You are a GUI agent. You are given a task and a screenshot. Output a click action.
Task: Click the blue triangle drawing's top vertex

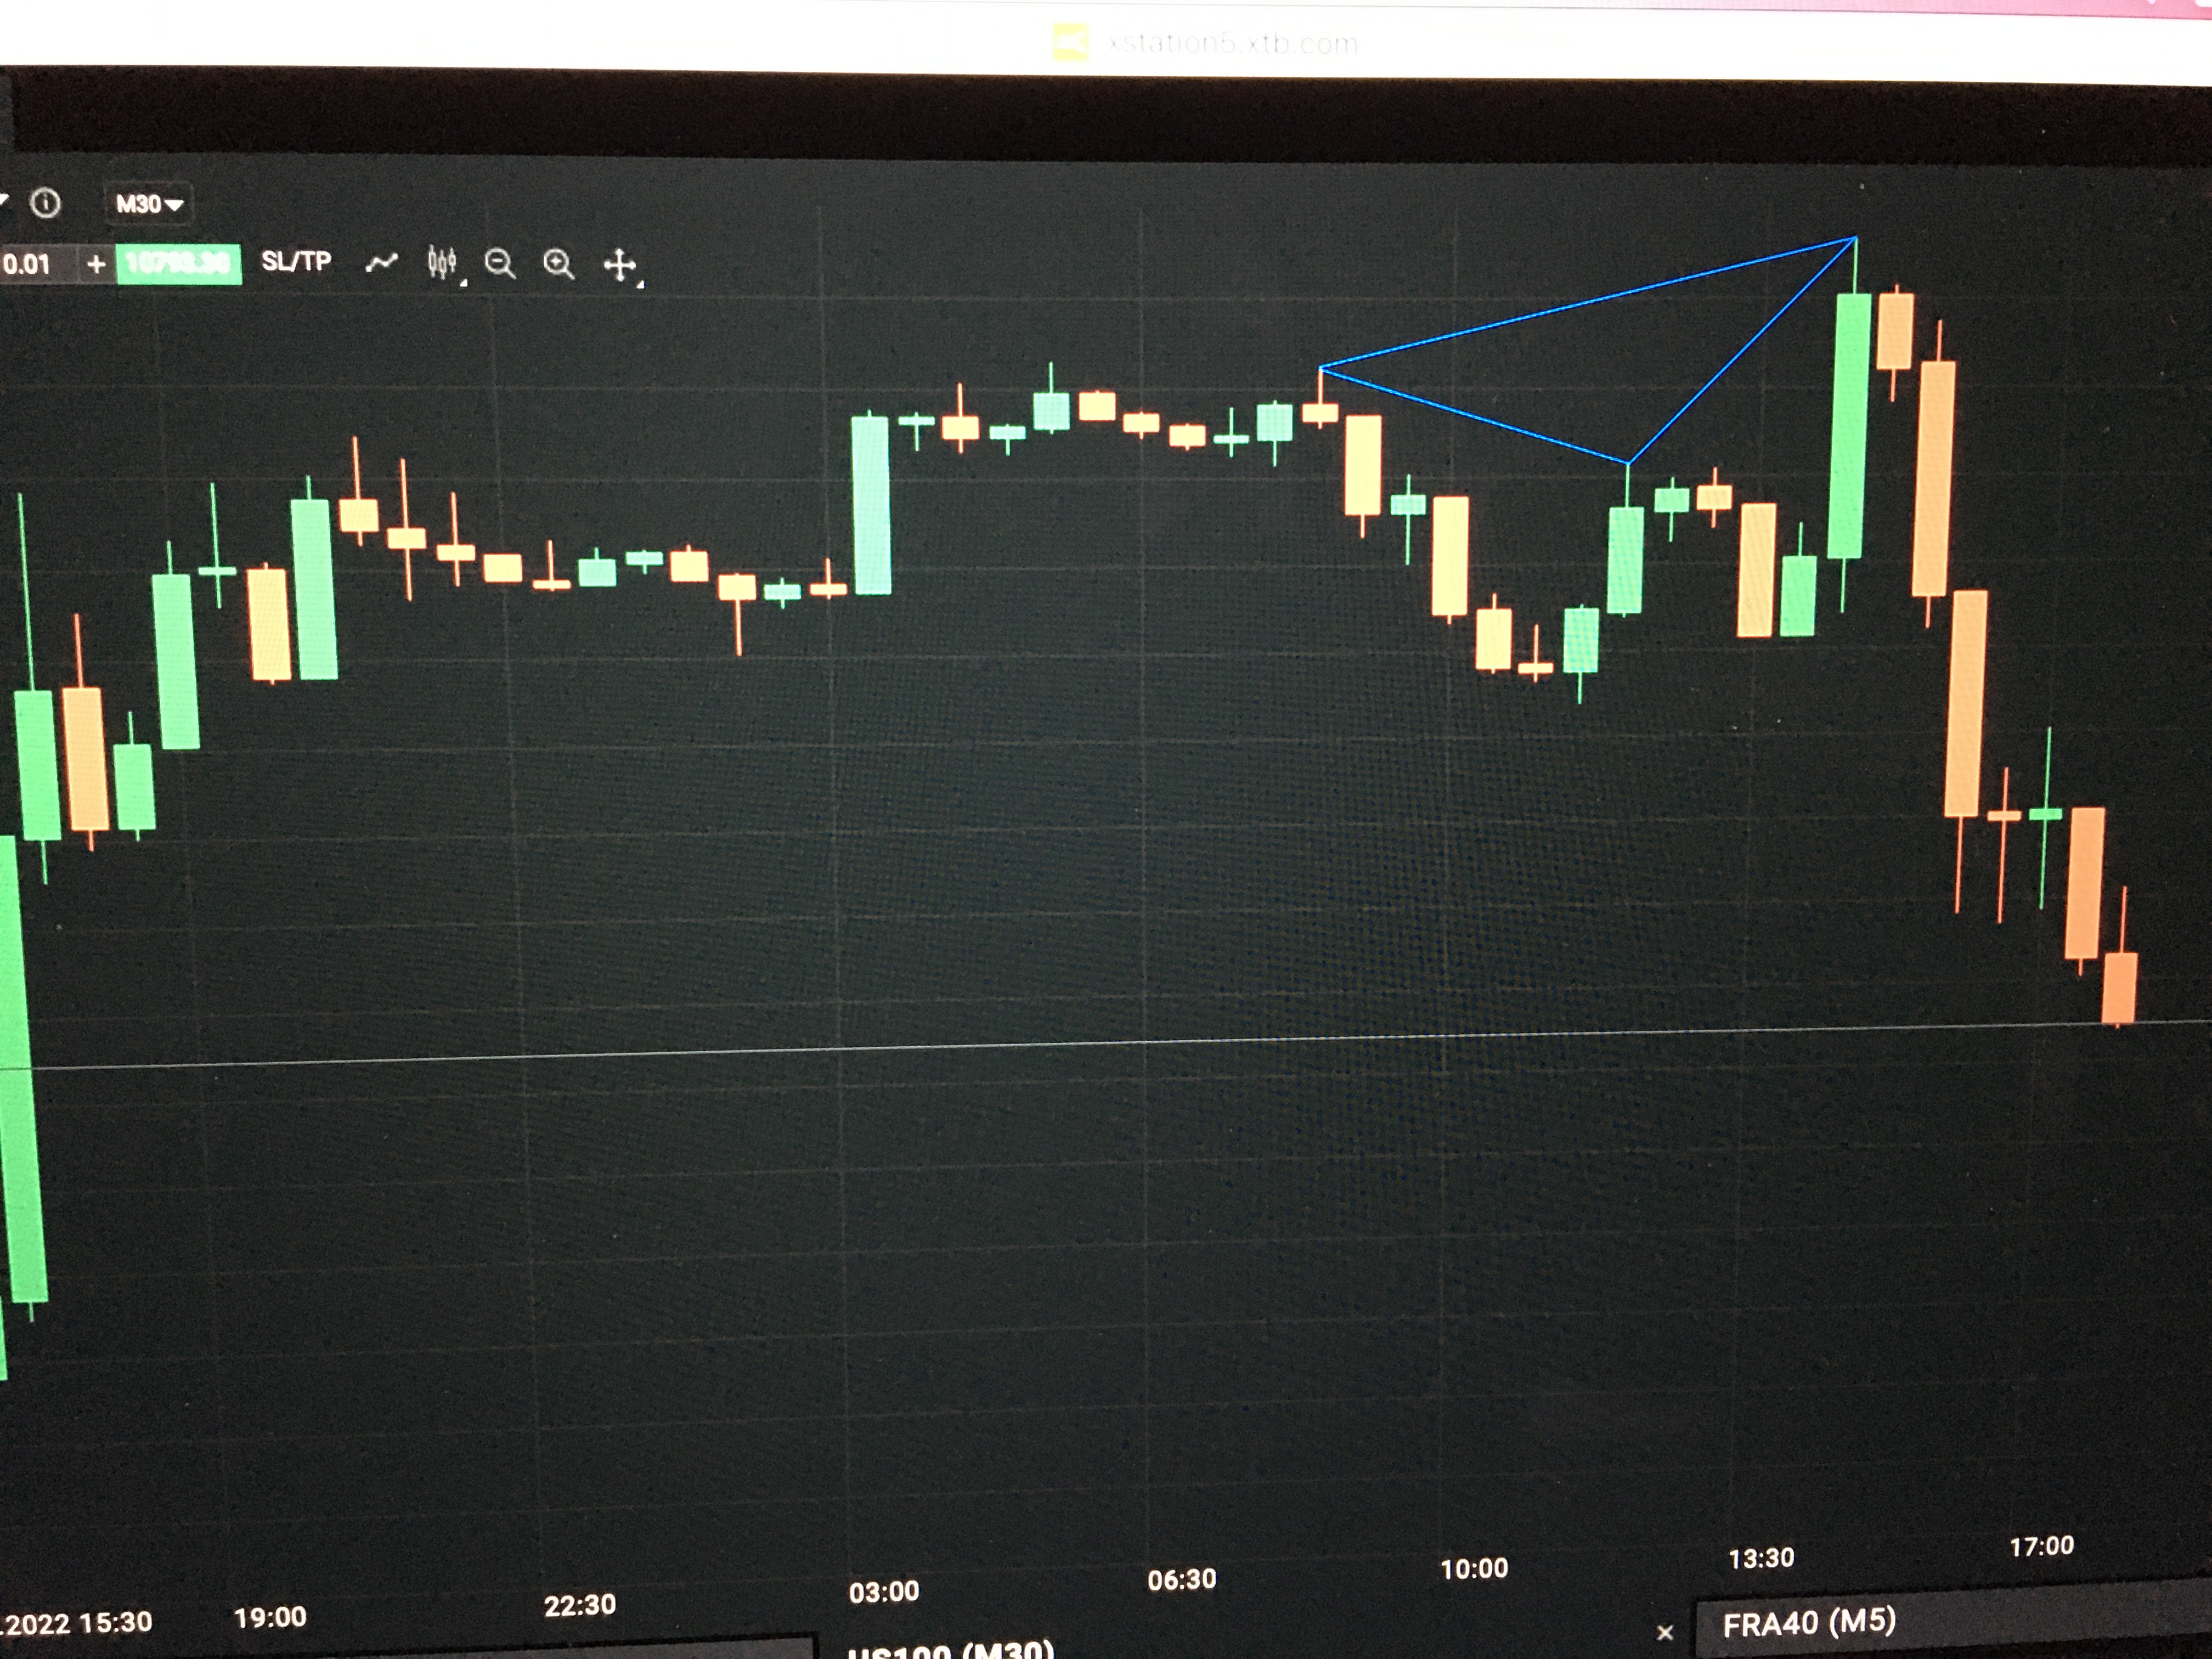click(1856, 238)
